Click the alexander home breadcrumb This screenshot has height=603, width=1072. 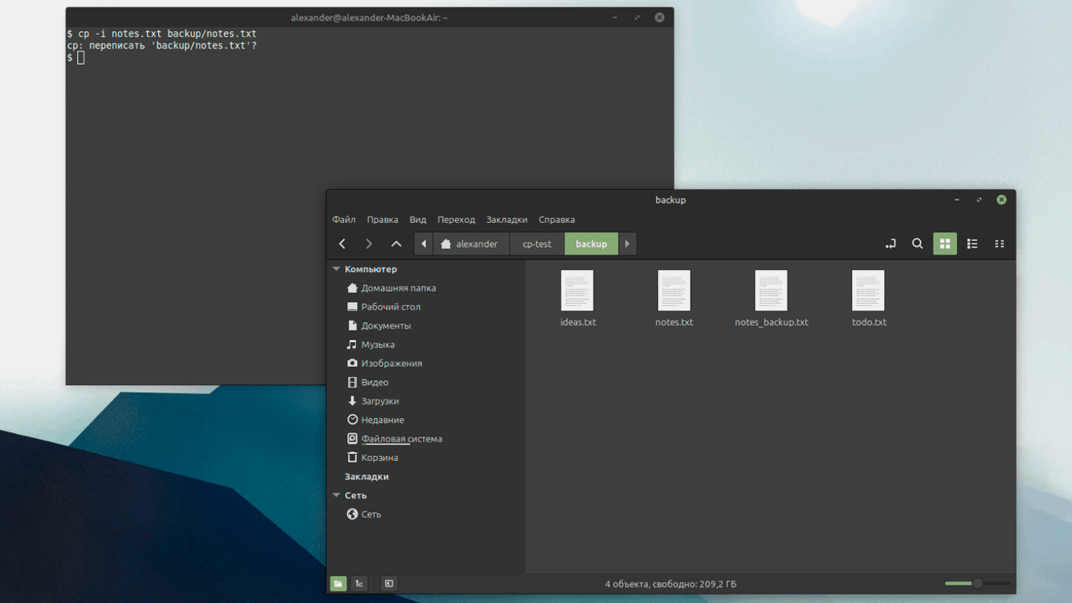470,244
